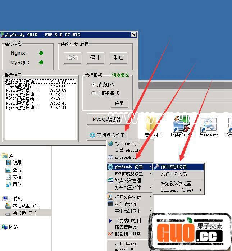Click the gear icon on 其他选项菜单 button

pos(92,135)
